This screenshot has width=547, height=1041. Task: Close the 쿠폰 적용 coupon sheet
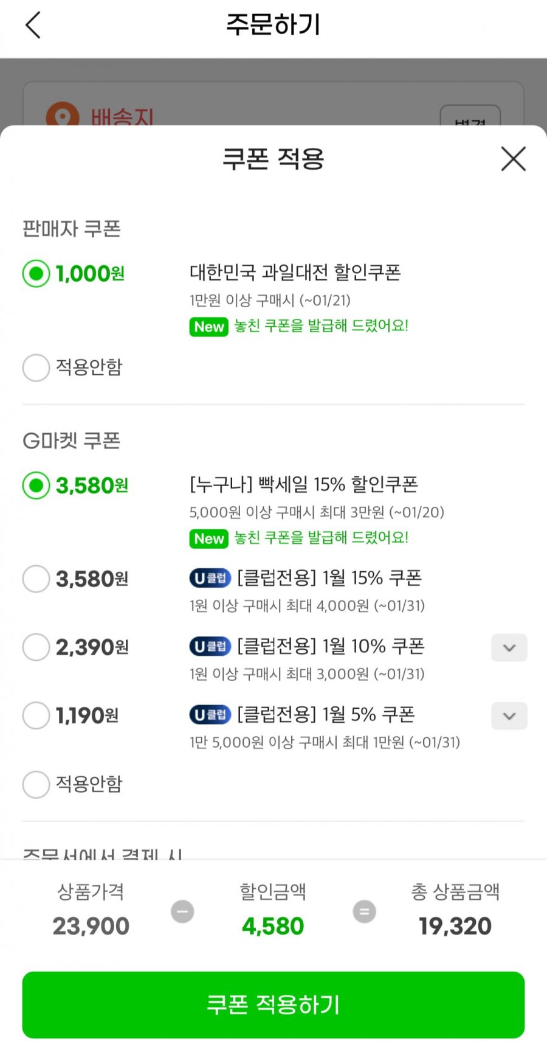point(513,159)
